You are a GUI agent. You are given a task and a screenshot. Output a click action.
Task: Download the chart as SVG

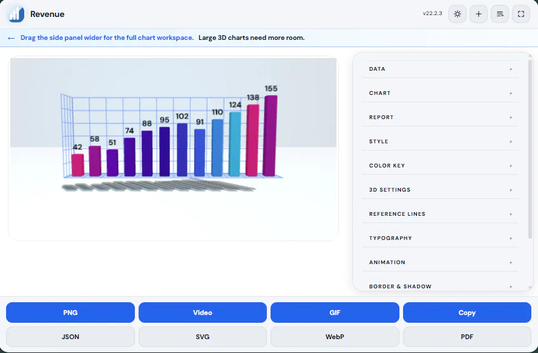pyautogui.click(x=203, y=337)
